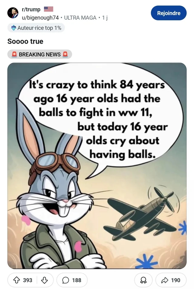194x289 pixels.
Task: Upvote the Soooo true post
Action: click(x=17, y=280)
